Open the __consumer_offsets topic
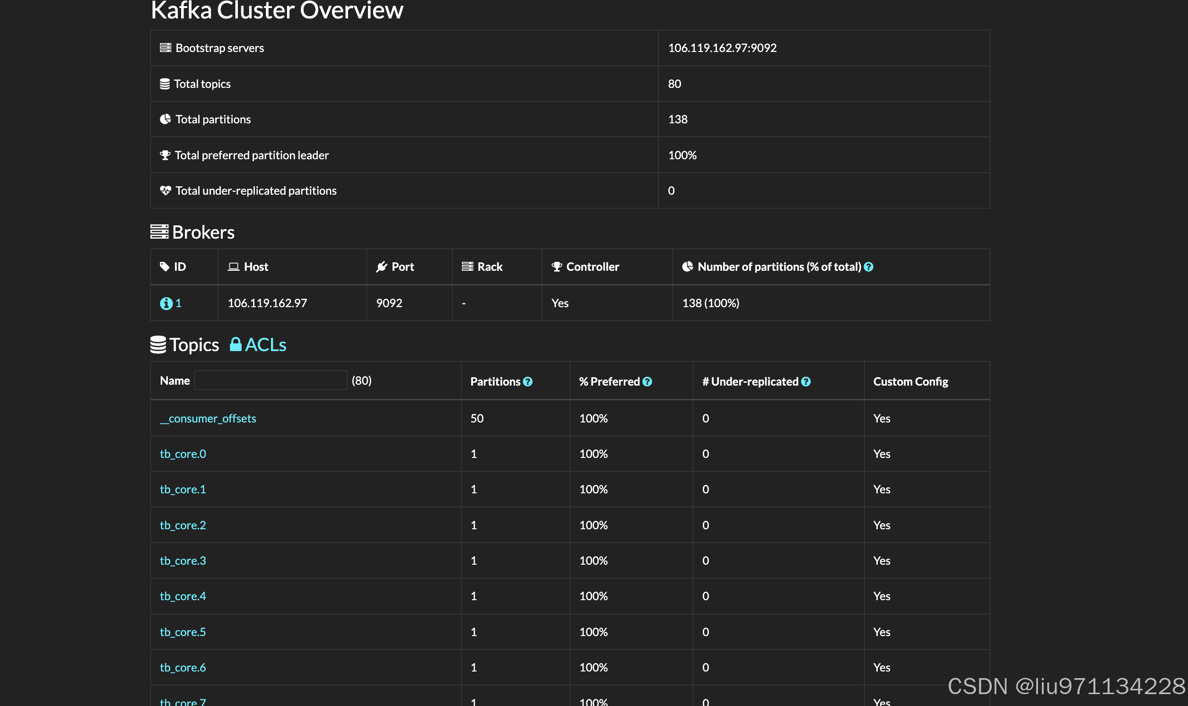Viewport: 1188px width, 706px height. (208, 418)
